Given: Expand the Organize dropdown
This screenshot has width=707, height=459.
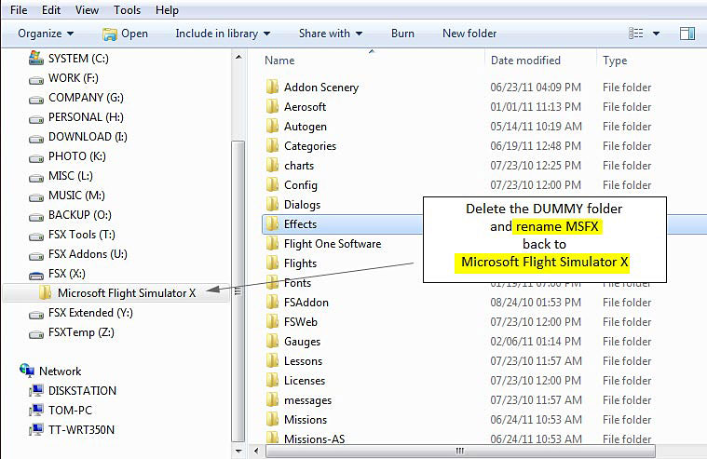Looking at the screenshot, I should (x=46, y=34).
